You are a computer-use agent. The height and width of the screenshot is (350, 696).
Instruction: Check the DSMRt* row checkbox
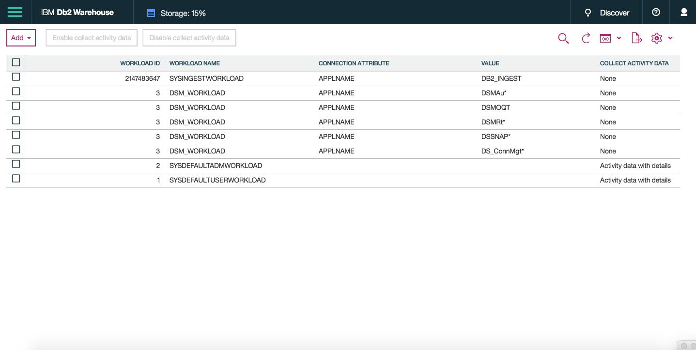[16, 121]
